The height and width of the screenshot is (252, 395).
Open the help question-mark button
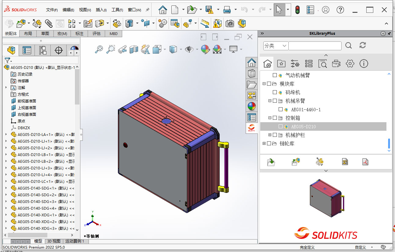coord(340,9)
